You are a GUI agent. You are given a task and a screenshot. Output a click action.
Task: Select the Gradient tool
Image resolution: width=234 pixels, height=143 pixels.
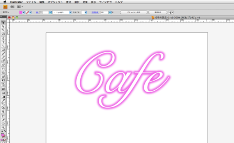coord(3,97)
